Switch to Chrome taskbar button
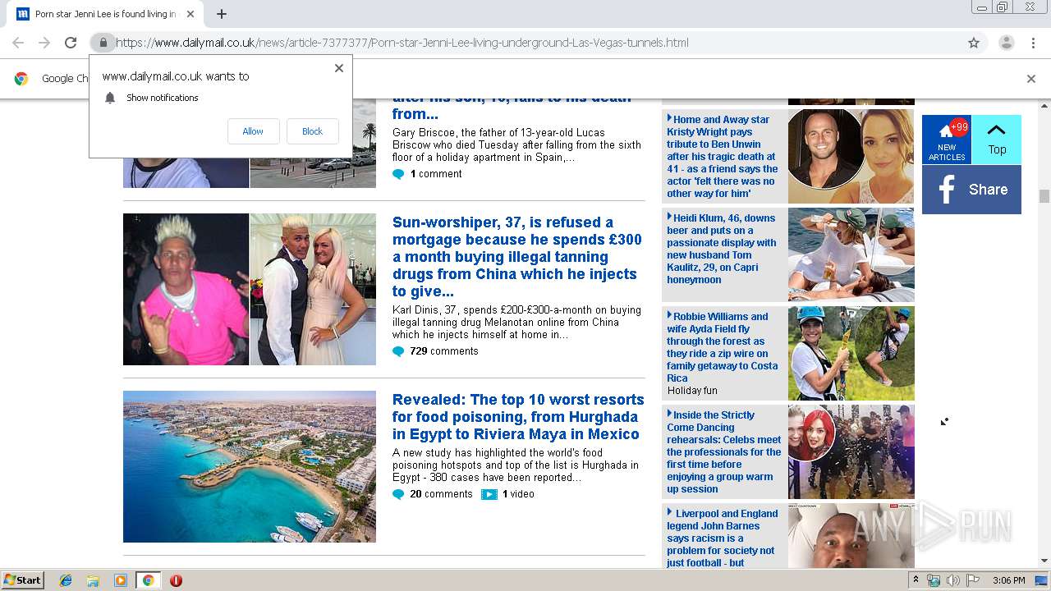 pos(148,580)
